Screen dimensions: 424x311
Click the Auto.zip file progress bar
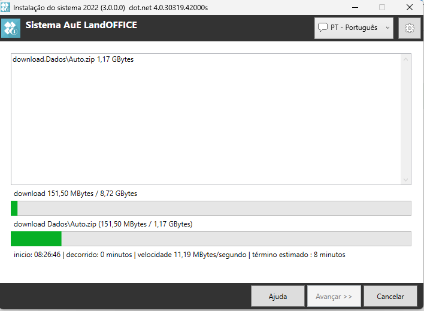click(x=211, y=238)
